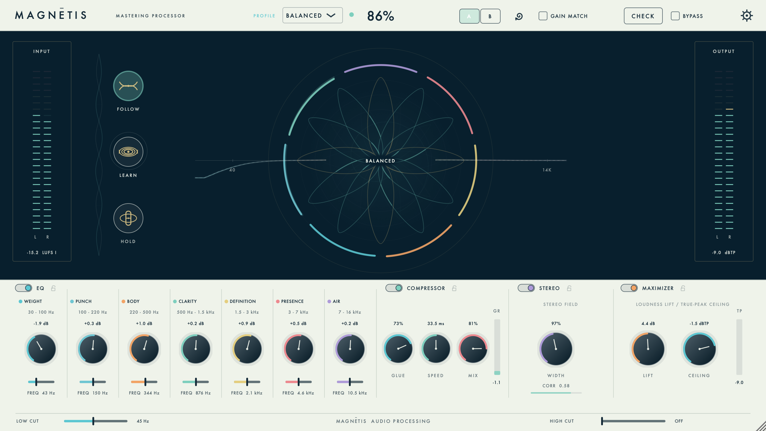Click the TP true-peak meter
This screenshot has width=766, height=431.
click(x=739, y=347)
